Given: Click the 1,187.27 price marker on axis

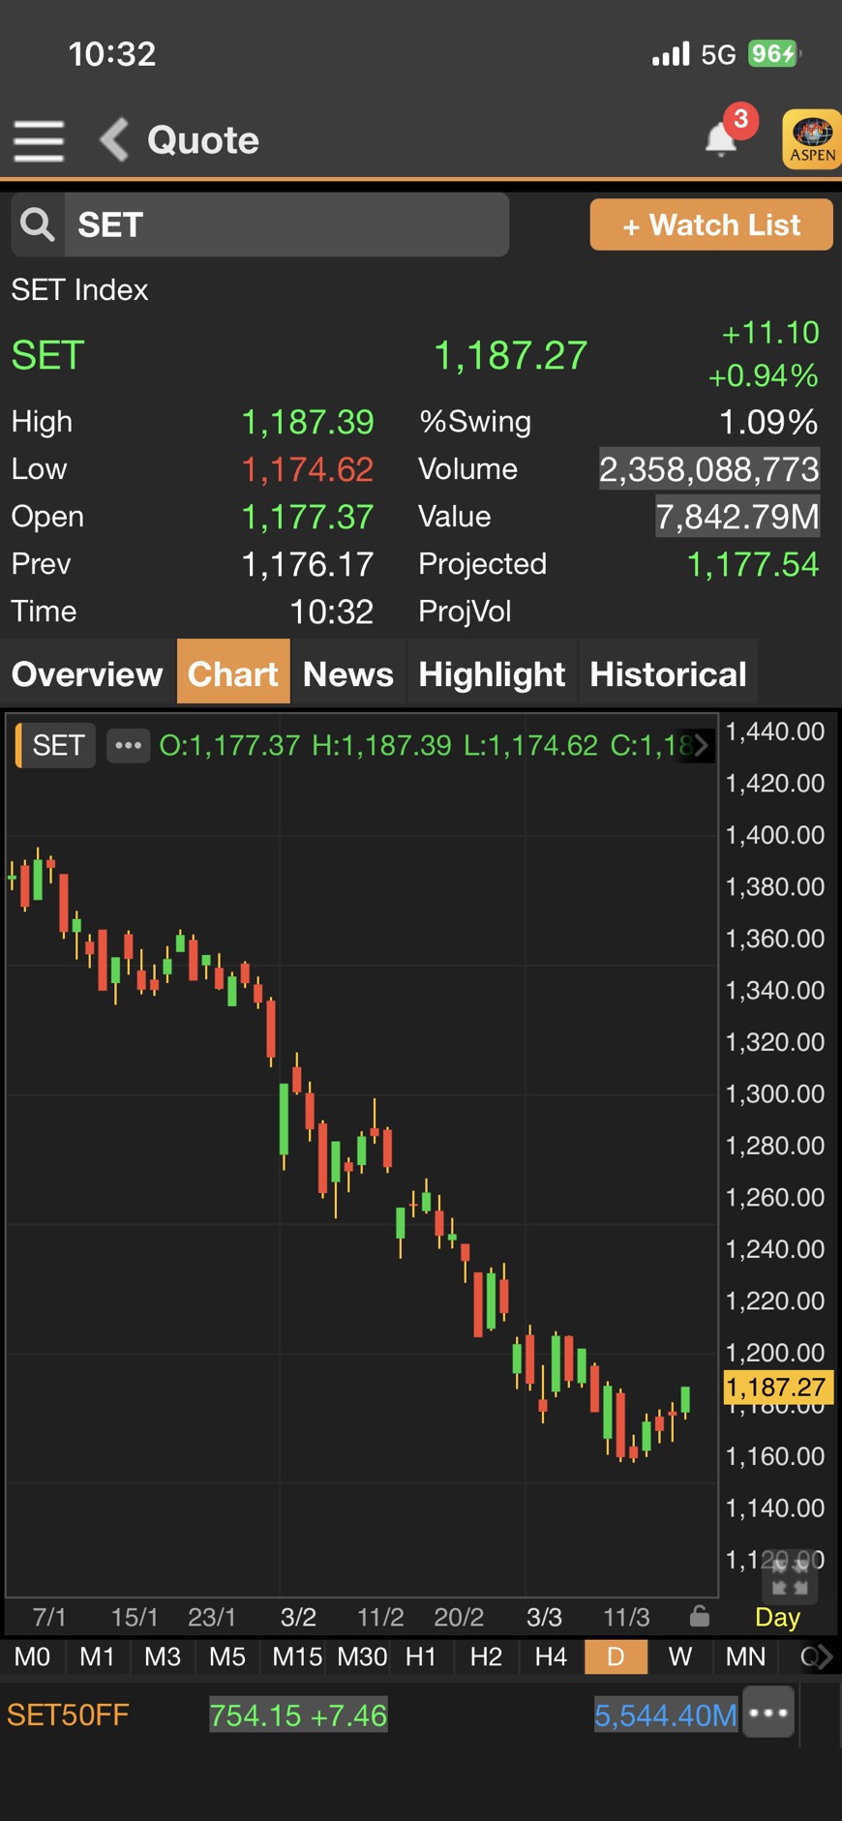Looking at the screenshot, I should coord(777,1388).
